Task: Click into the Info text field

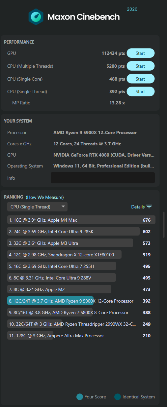Action: point(102,178)
